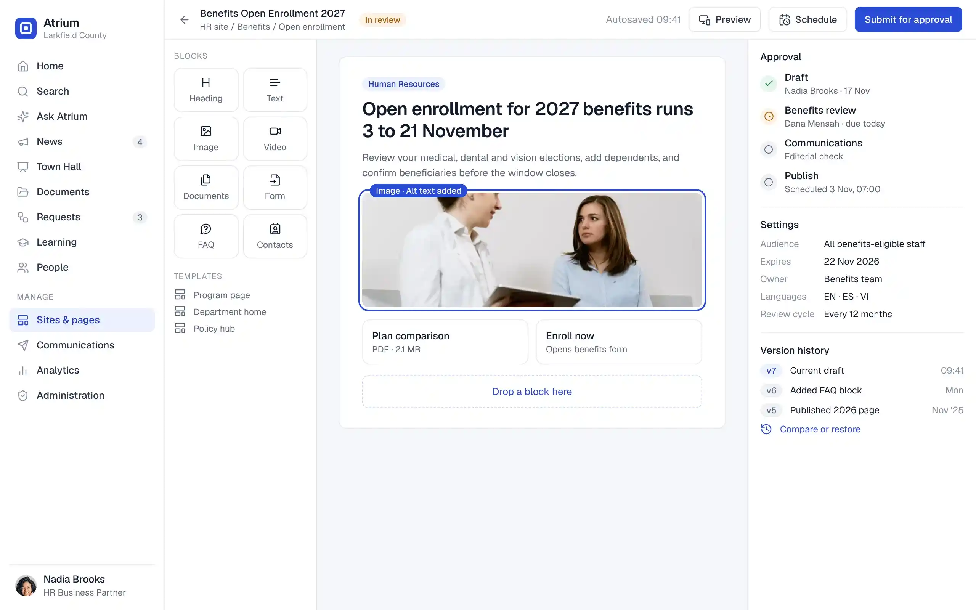976x610 pixels.
Task: Open the Enroll now form card
Action: pyautogui.click(x=619, y=342)
